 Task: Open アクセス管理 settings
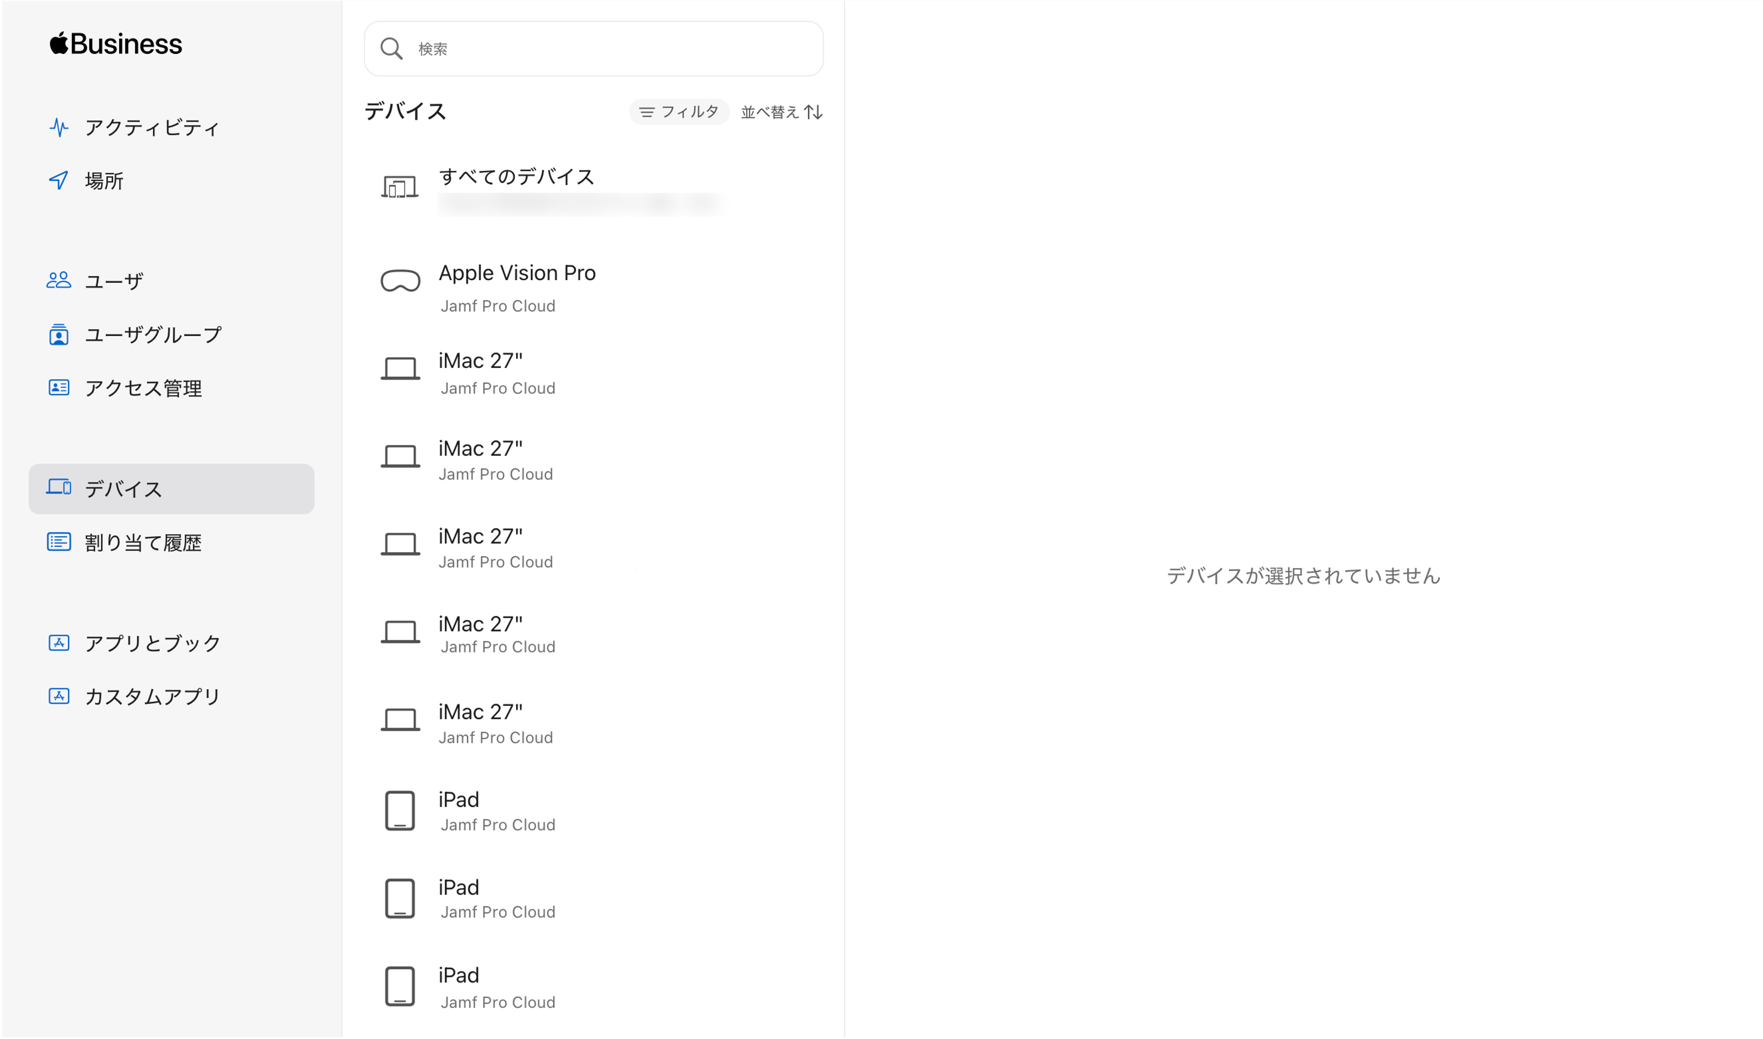[x=171, y=388]
